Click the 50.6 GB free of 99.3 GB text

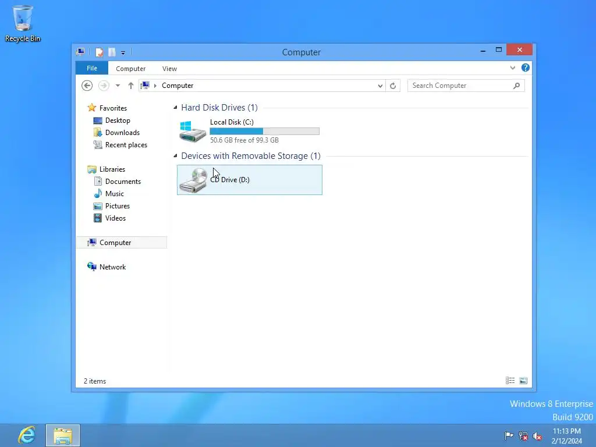(x=244, y=140)
